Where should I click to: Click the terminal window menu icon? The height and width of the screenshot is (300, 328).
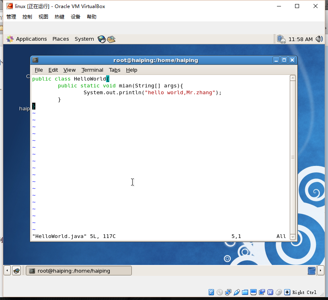click(x=35, y=60)
